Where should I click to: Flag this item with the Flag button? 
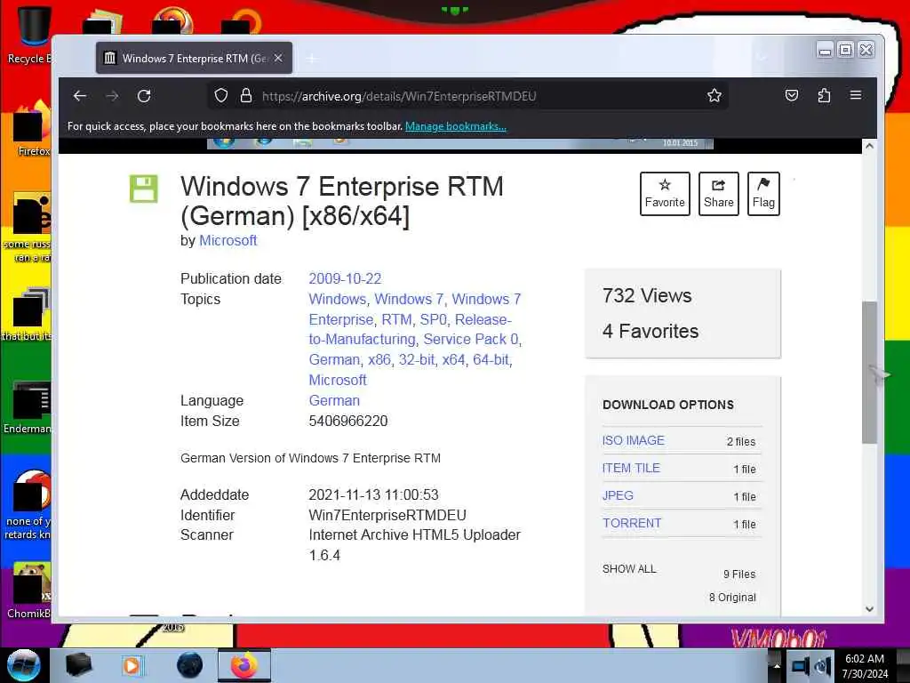coord(763,193)
